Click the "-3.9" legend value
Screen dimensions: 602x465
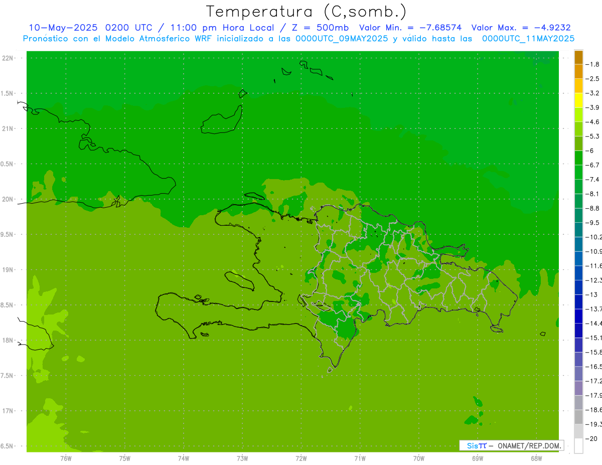[592, 107]
